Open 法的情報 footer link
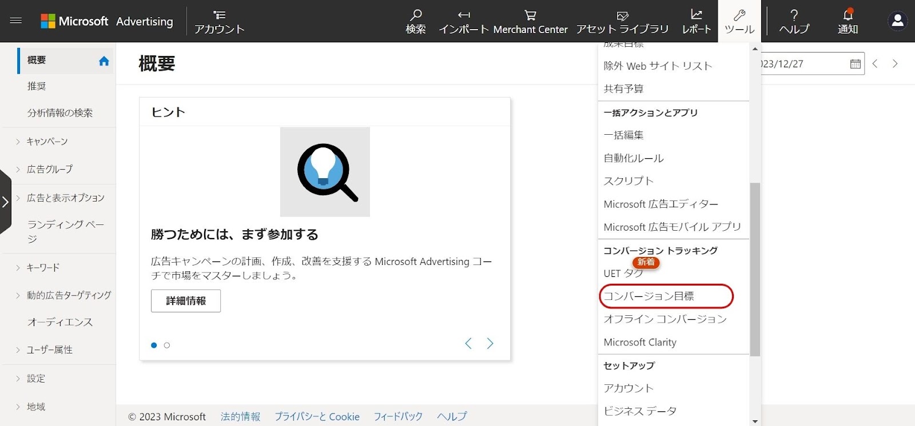The image size is (915, 426). (x=240, y=417)
